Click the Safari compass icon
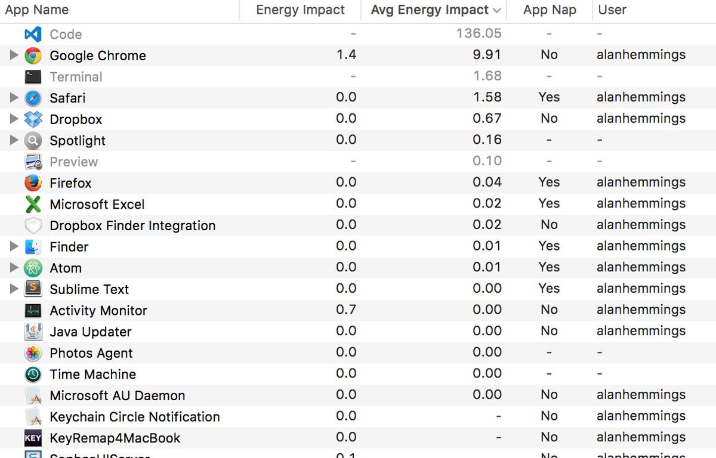Viewport: 716px width, 458px height. click(33, 98)
